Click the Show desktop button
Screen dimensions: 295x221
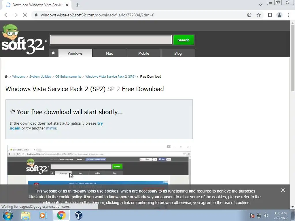[293, 215]
